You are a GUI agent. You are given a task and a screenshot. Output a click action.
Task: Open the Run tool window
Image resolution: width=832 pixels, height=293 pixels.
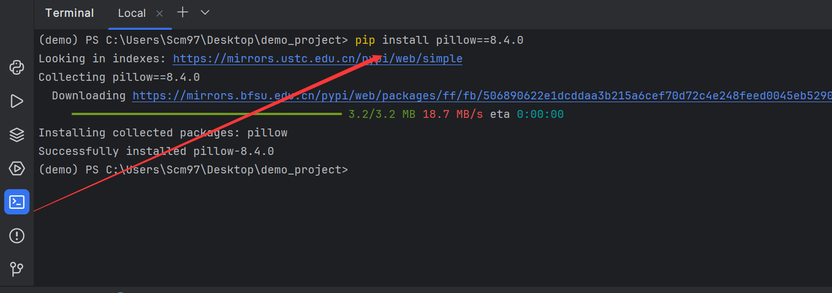(x=17, y=101)
